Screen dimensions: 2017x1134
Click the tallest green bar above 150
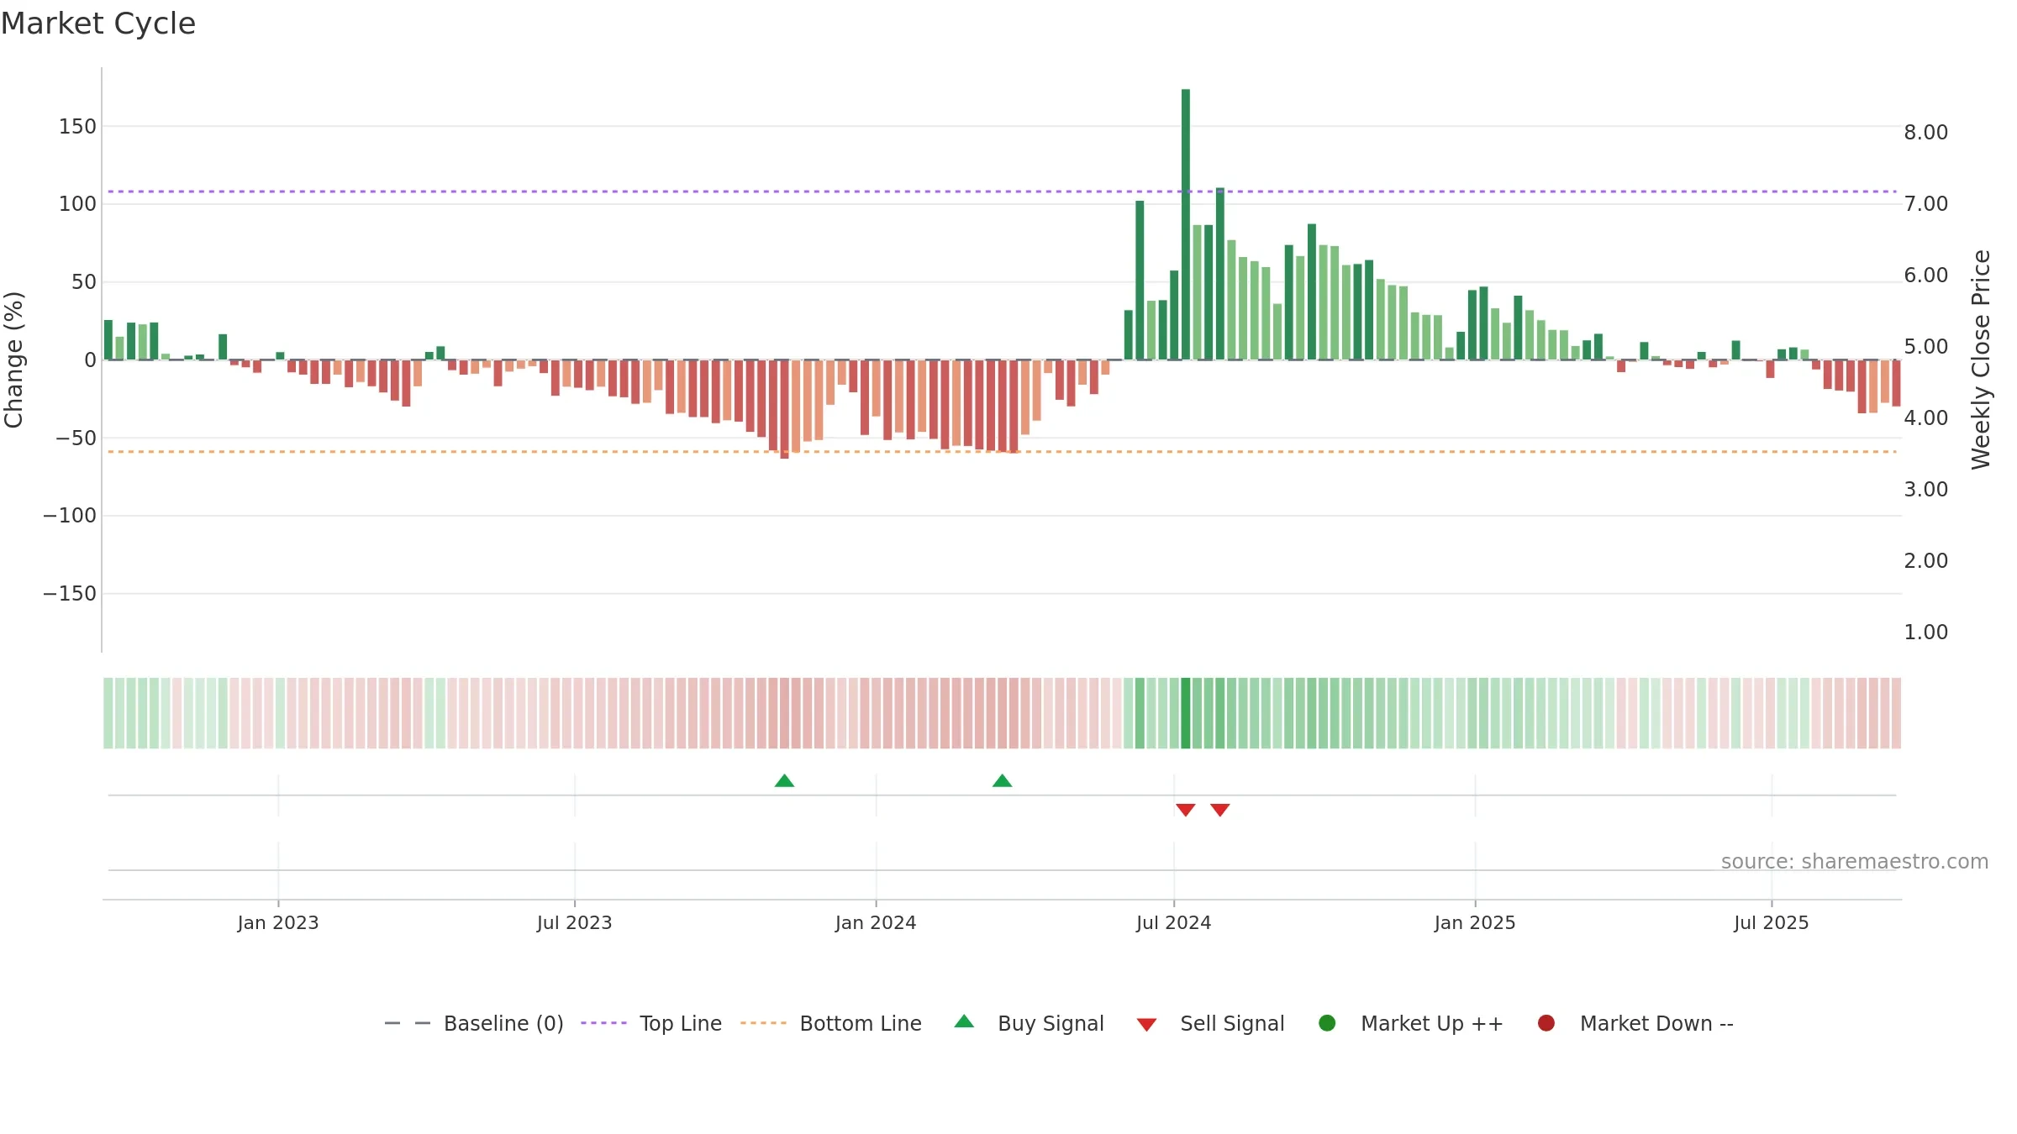tap(1185, 224)
